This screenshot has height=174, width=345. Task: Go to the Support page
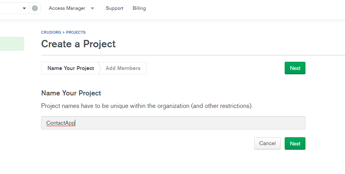114,8
